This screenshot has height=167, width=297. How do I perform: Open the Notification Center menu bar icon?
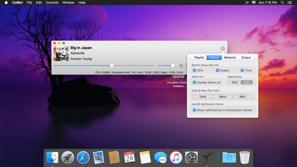click(x=289, y=3)
